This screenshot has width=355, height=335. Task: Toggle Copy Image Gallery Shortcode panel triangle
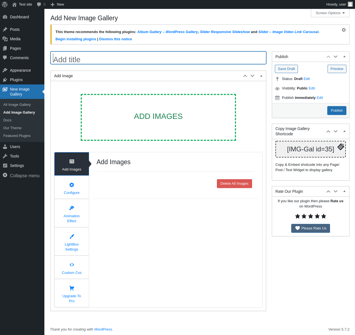click(x=344, y=131)
